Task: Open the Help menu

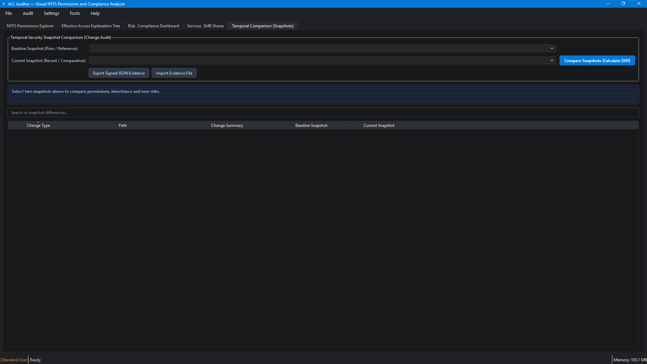Action: (95, 13)
